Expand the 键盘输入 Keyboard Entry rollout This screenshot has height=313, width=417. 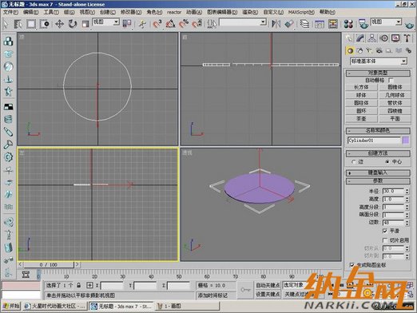[378, 172]
